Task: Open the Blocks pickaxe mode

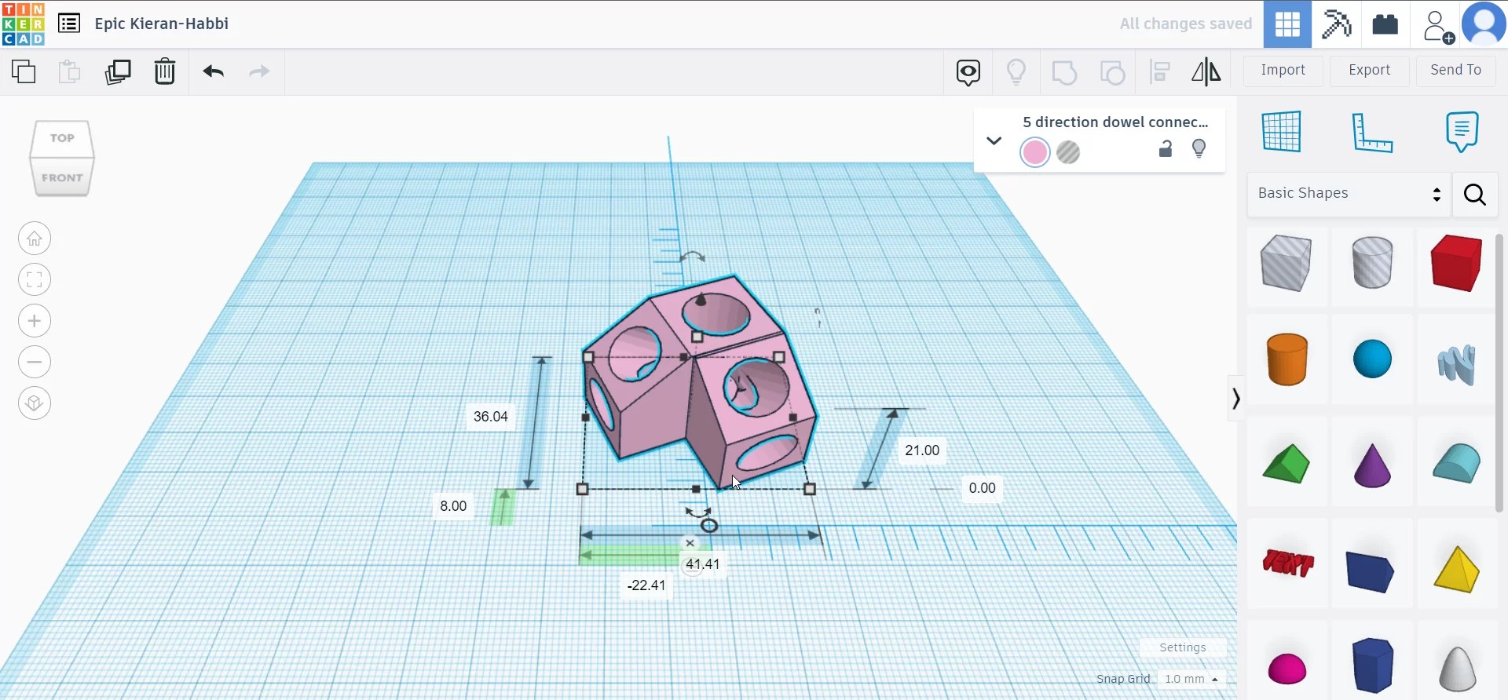Action: [1336, 24]
